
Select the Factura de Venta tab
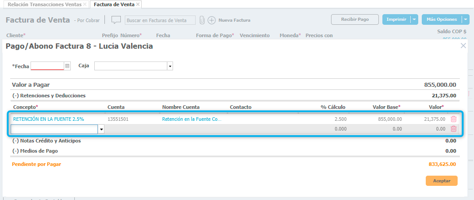[114, 4]
